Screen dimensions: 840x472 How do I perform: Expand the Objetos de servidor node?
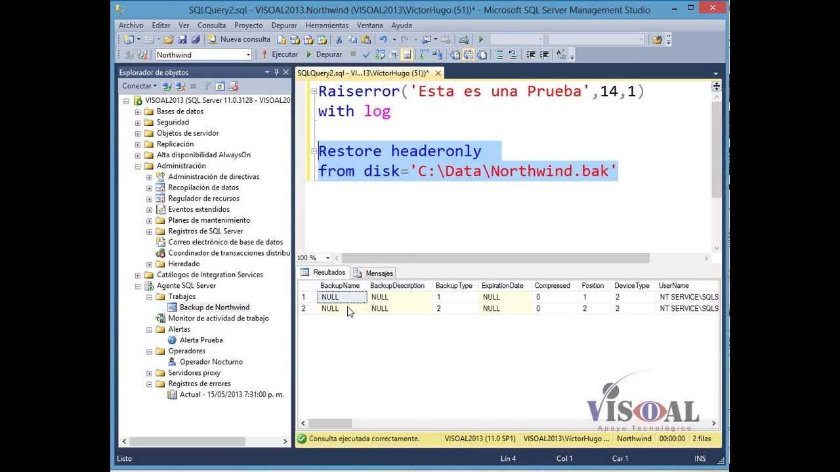pyautogui.click(x=138, y=133)
